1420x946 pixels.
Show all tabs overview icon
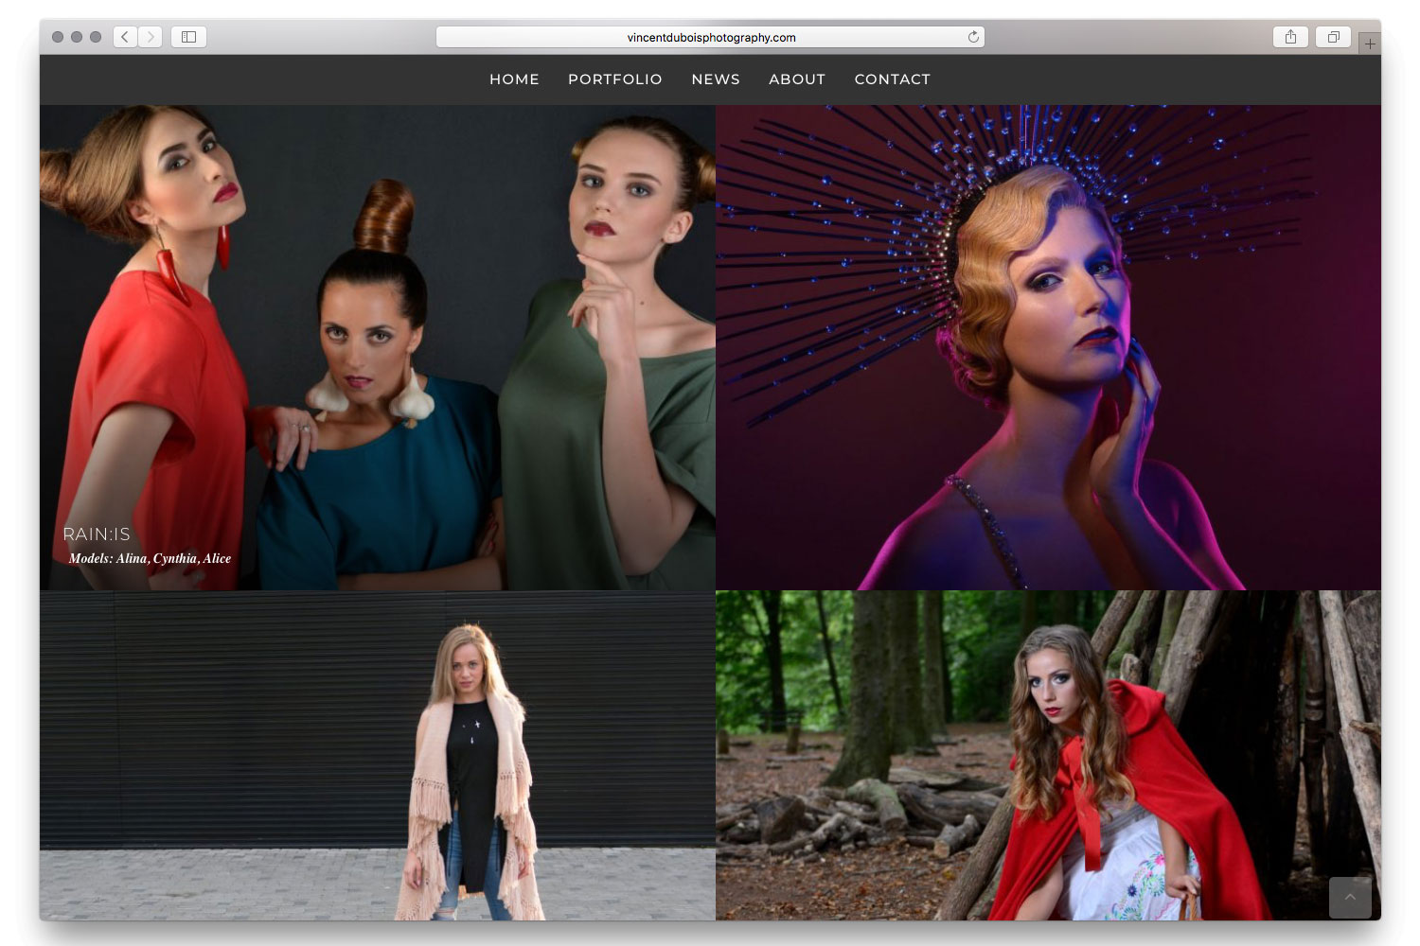pos(1333,37)
